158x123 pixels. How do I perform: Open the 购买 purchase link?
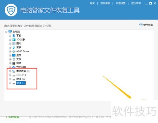pos(92,3)
